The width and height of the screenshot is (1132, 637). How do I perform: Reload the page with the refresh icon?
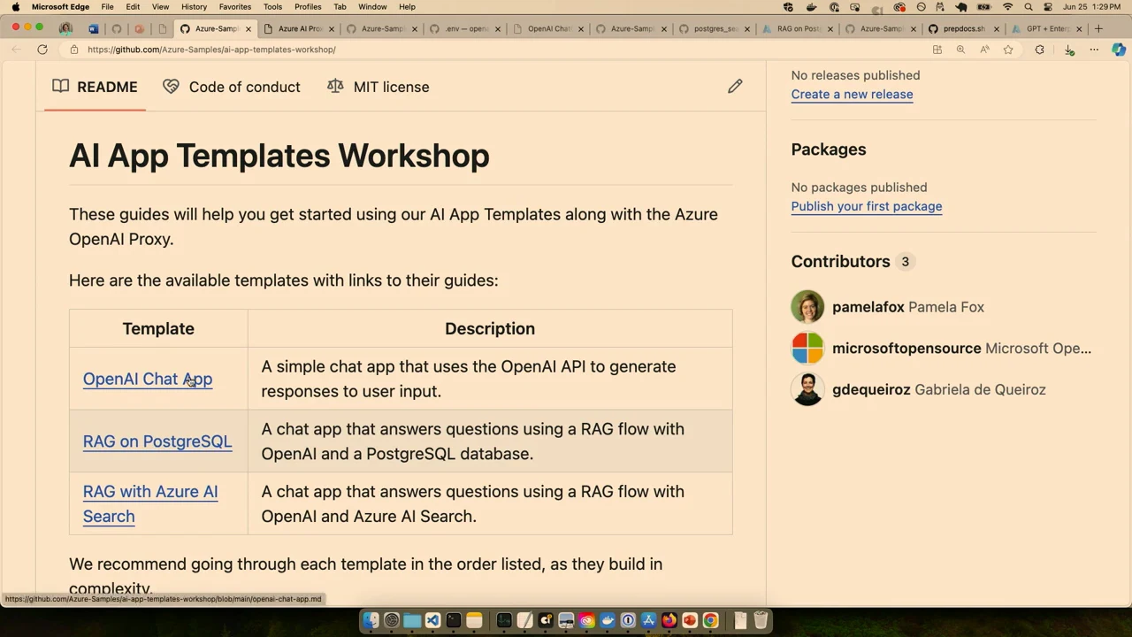pyautogui.click(x=42, y=50)
